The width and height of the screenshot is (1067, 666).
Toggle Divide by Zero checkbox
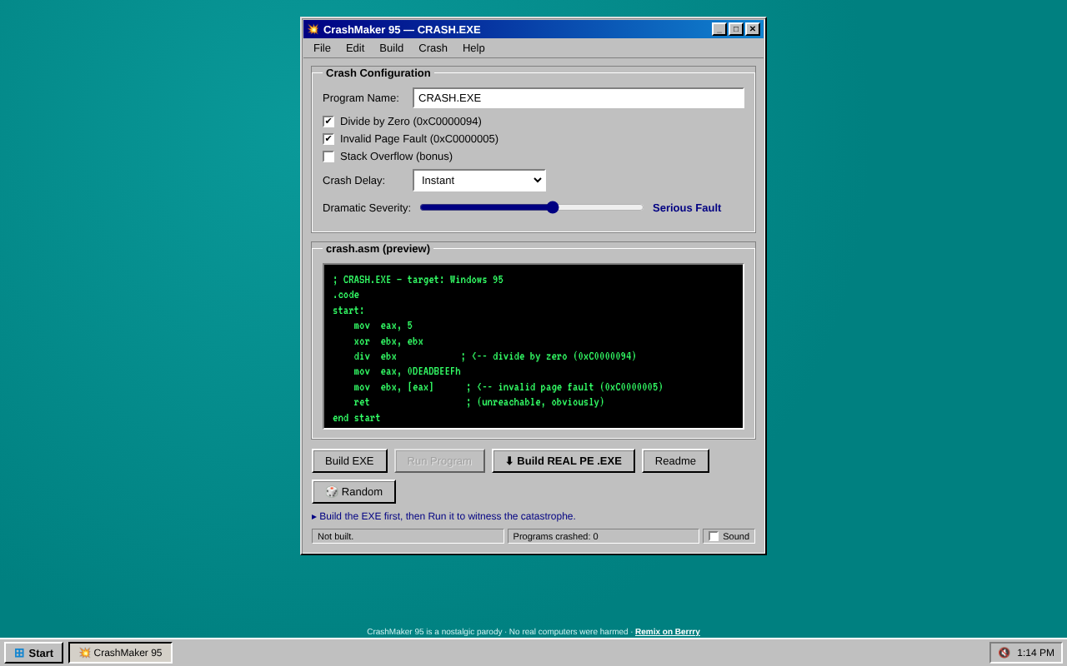pyautogui.click(x=328, y=122)
